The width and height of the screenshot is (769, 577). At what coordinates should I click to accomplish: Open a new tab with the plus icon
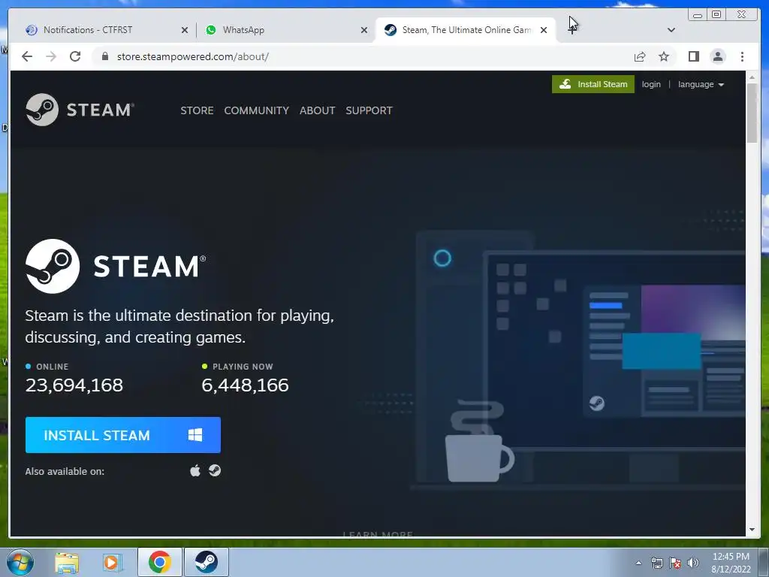coord(571,30)
